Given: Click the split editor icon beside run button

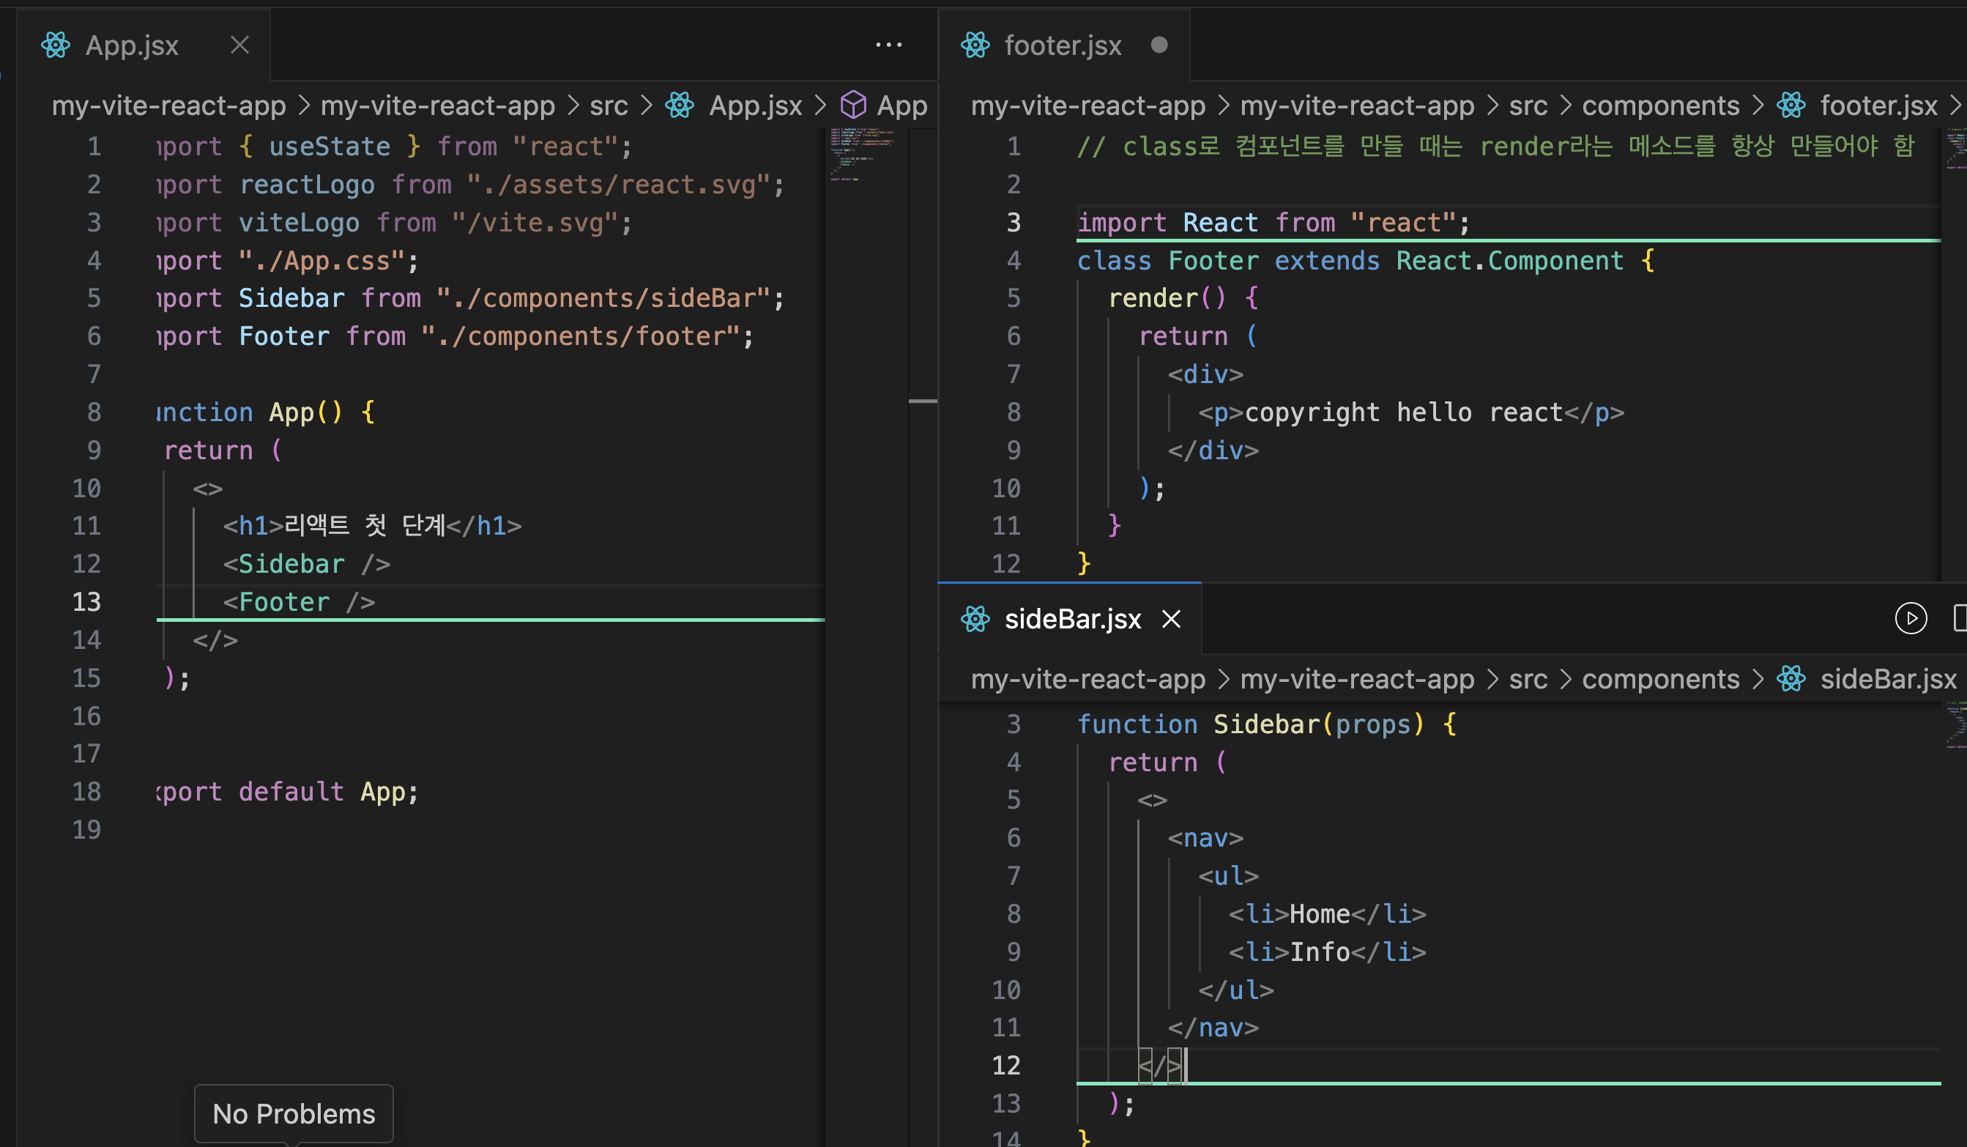Looking at the screenshot, I should [x=1959, y=618].
